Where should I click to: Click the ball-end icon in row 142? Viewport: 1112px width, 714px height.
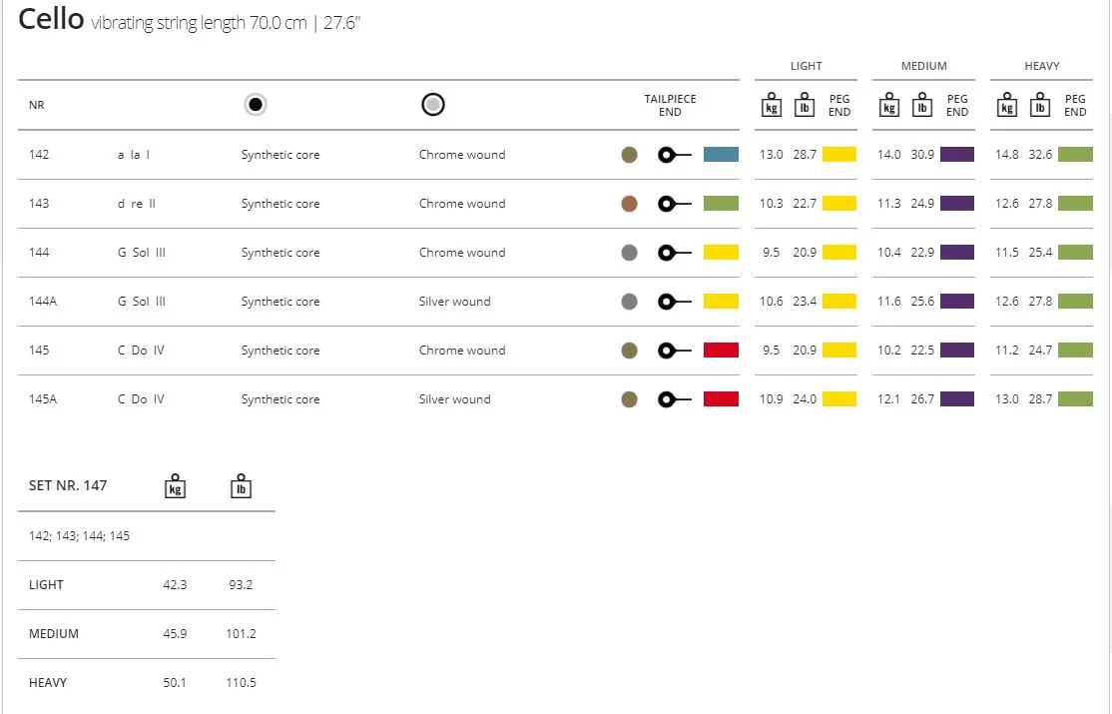coord(674,155)
